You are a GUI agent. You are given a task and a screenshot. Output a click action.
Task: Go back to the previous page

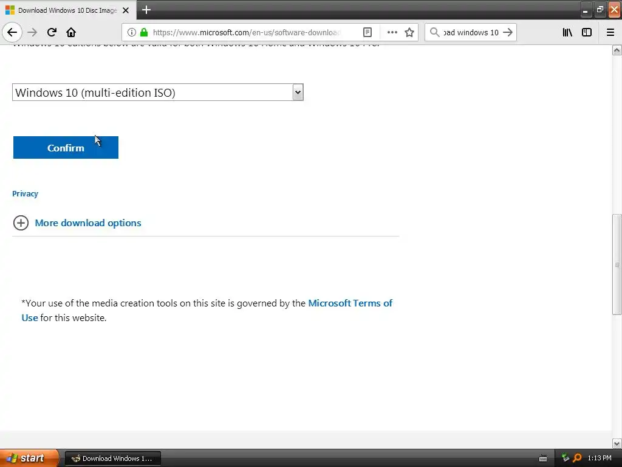click(12, 32)
